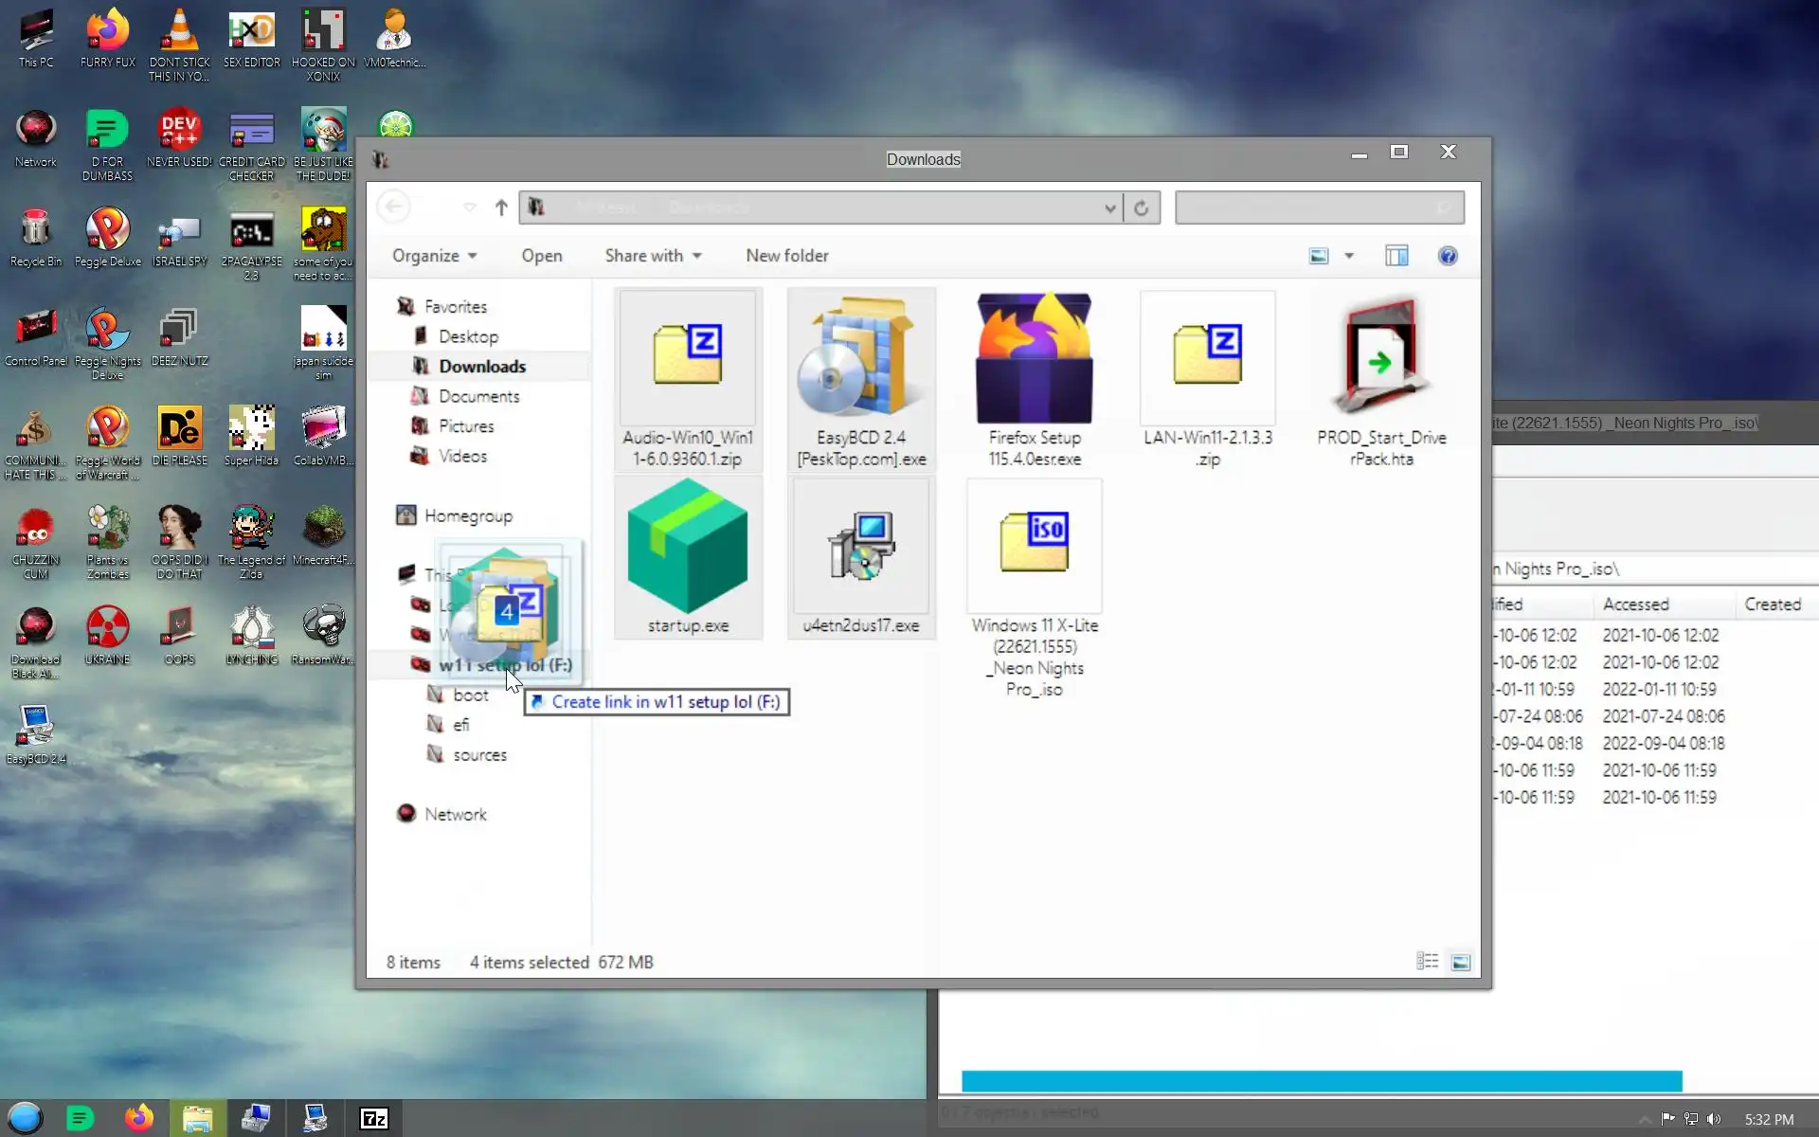Switch to large icons view in status bar
The height and width of the screenshot is (1137, 1819).
click(1460, 962)
